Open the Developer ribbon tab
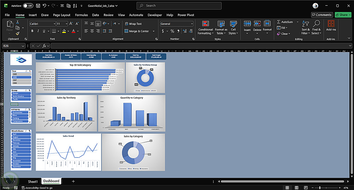 click(155, 15)
